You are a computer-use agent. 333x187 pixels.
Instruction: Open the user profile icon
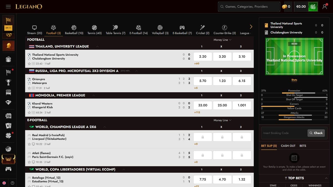[325, 7]
